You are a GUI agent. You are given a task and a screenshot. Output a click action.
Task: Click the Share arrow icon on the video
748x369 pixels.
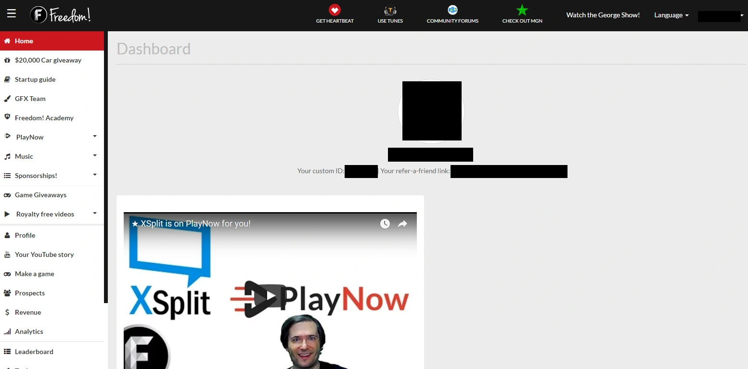coord(402,224)
